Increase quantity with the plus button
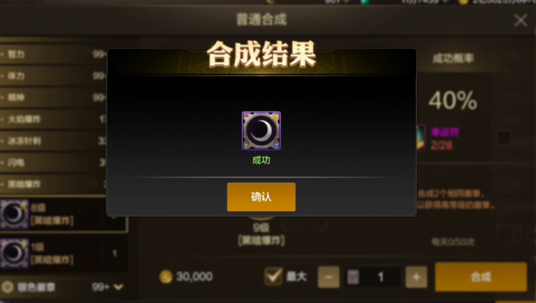The width and height of the screenshot is (536, 303). click(416, 277)
